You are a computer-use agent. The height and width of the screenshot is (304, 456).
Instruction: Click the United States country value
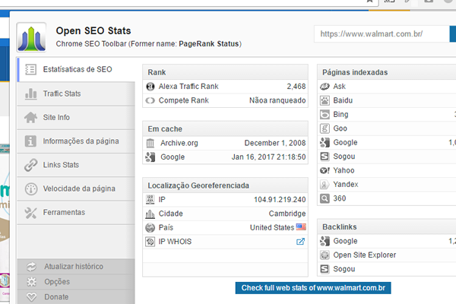[272, 228]
